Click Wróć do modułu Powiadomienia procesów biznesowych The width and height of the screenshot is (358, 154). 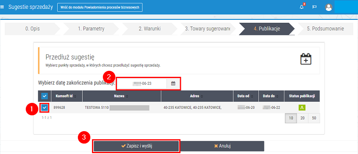coord(100,7)
